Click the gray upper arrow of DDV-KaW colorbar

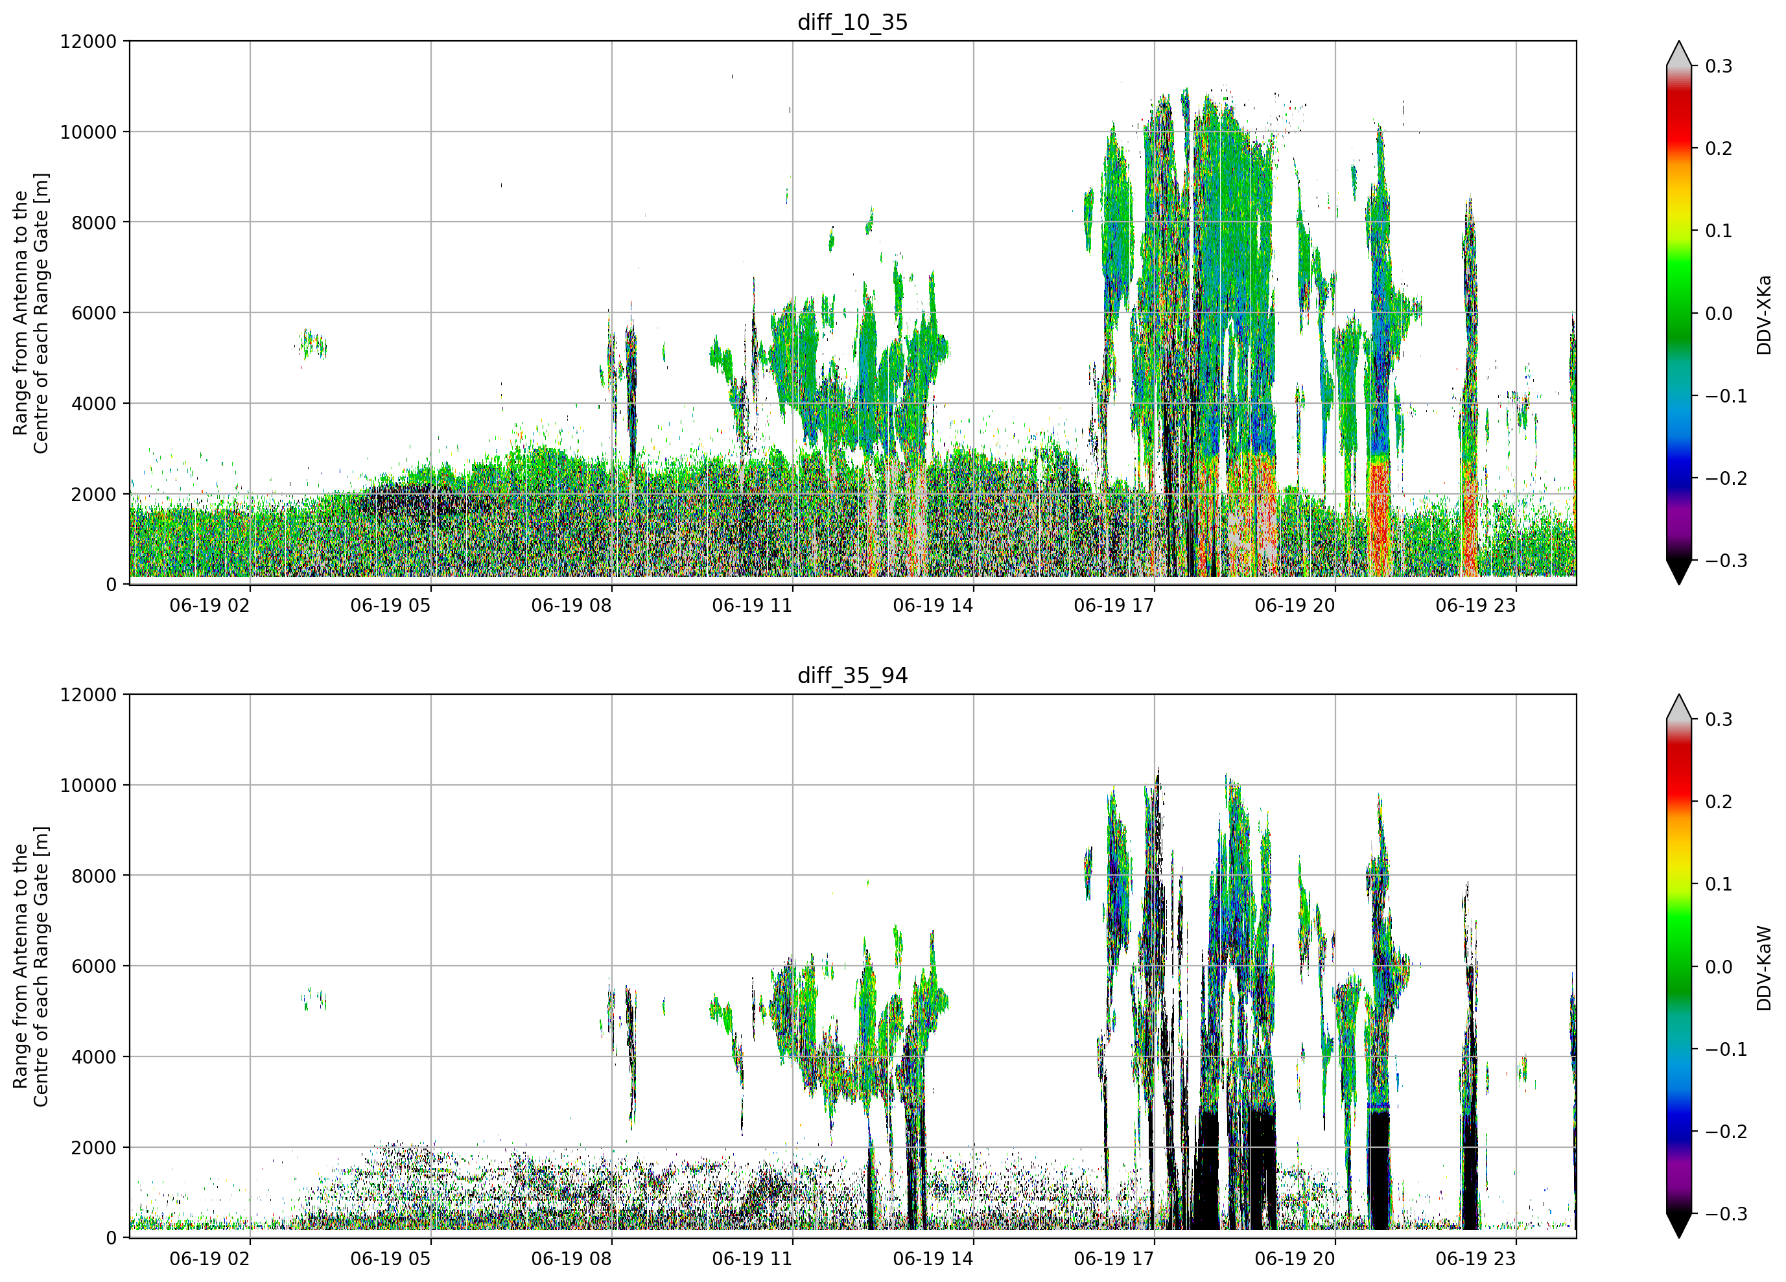(1679, 708)
